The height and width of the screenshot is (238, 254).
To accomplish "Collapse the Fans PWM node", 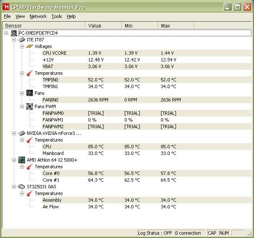I will point(22,106).
